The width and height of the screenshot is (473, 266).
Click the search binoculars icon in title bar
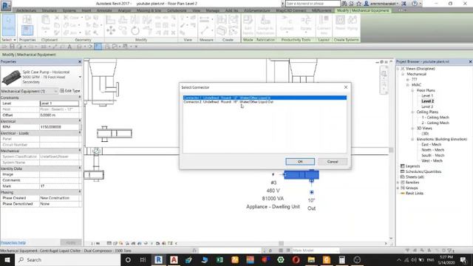(x=344, y=4)
